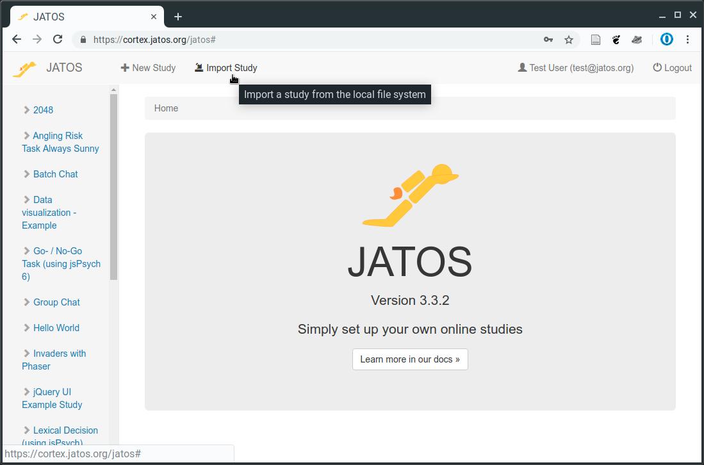Image resolution: width=704 pixels, height=465 pixels.
Task: Expand the Invaders with Phaser chevron
Action: [27, 354]
